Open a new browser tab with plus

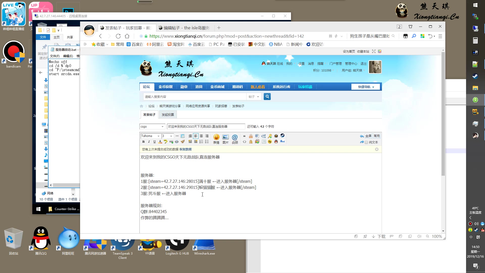pos(219,28)
